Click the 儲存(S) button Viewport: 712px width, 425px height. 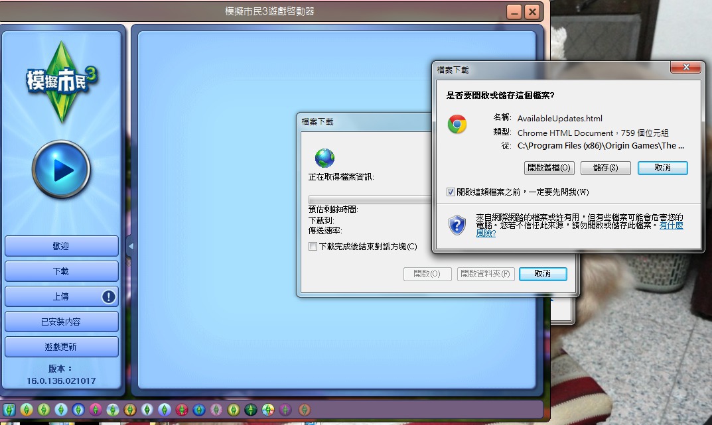(605, 168)
